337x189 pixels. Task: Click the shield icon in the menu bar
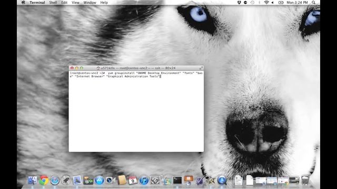pos(239,3)
